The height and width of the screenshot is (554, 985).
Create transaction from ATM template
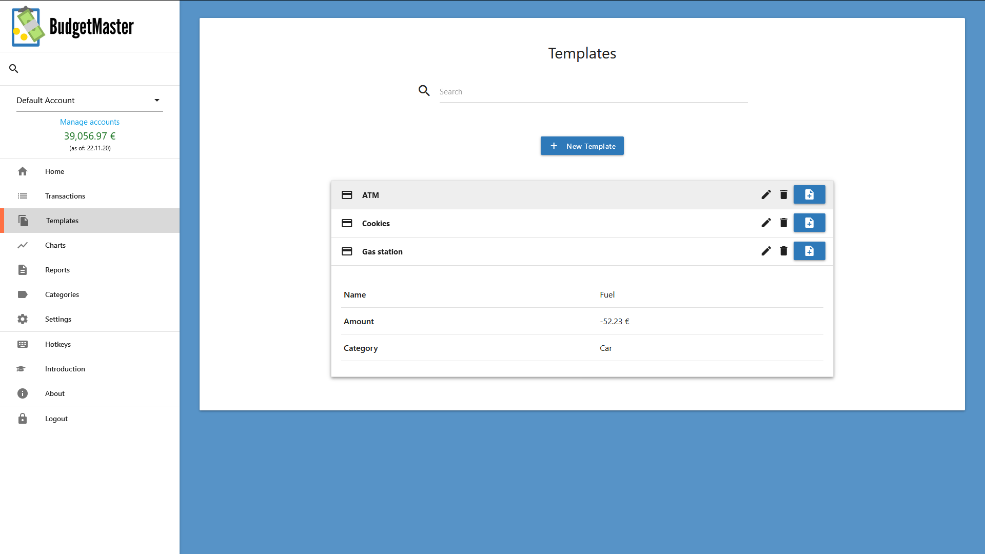810,194
